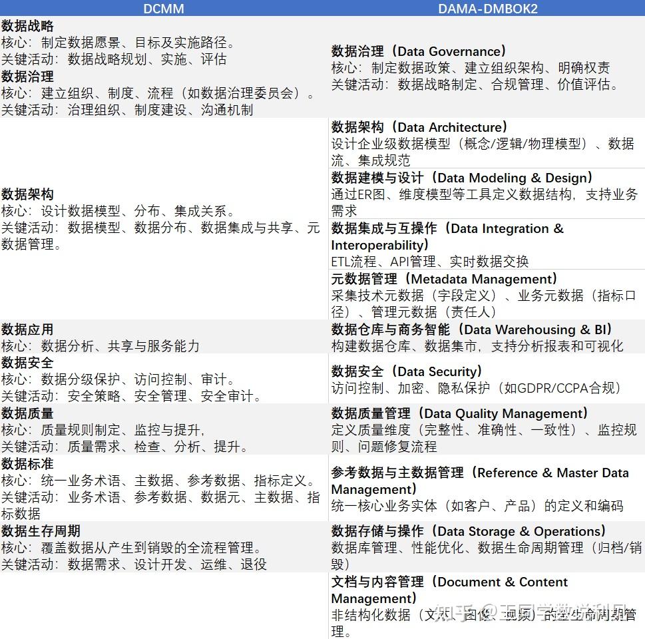Click 核心：覆盖数据从产生到销毁的全流程管理
Image resolution: width=645 pixels, height=639 pixels.
point(131,548)
